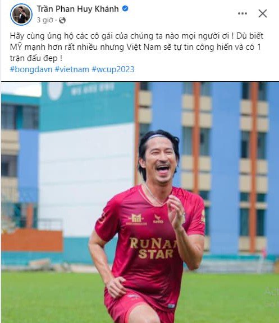Click the RUNAM STAR lettering on jersey

154,248
